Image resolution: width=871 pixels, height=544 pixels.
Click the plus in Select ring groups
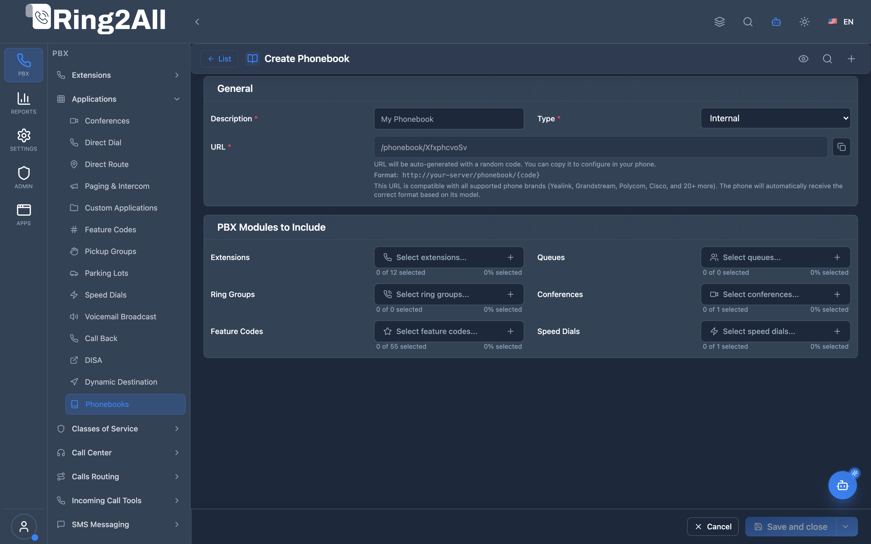pyautogui.click(x=510, y=294)
